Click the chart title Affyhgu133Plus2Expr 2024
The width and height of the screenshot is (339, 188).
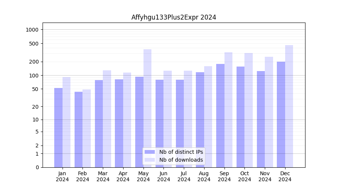pyautogui.click(x=174, y=17)
